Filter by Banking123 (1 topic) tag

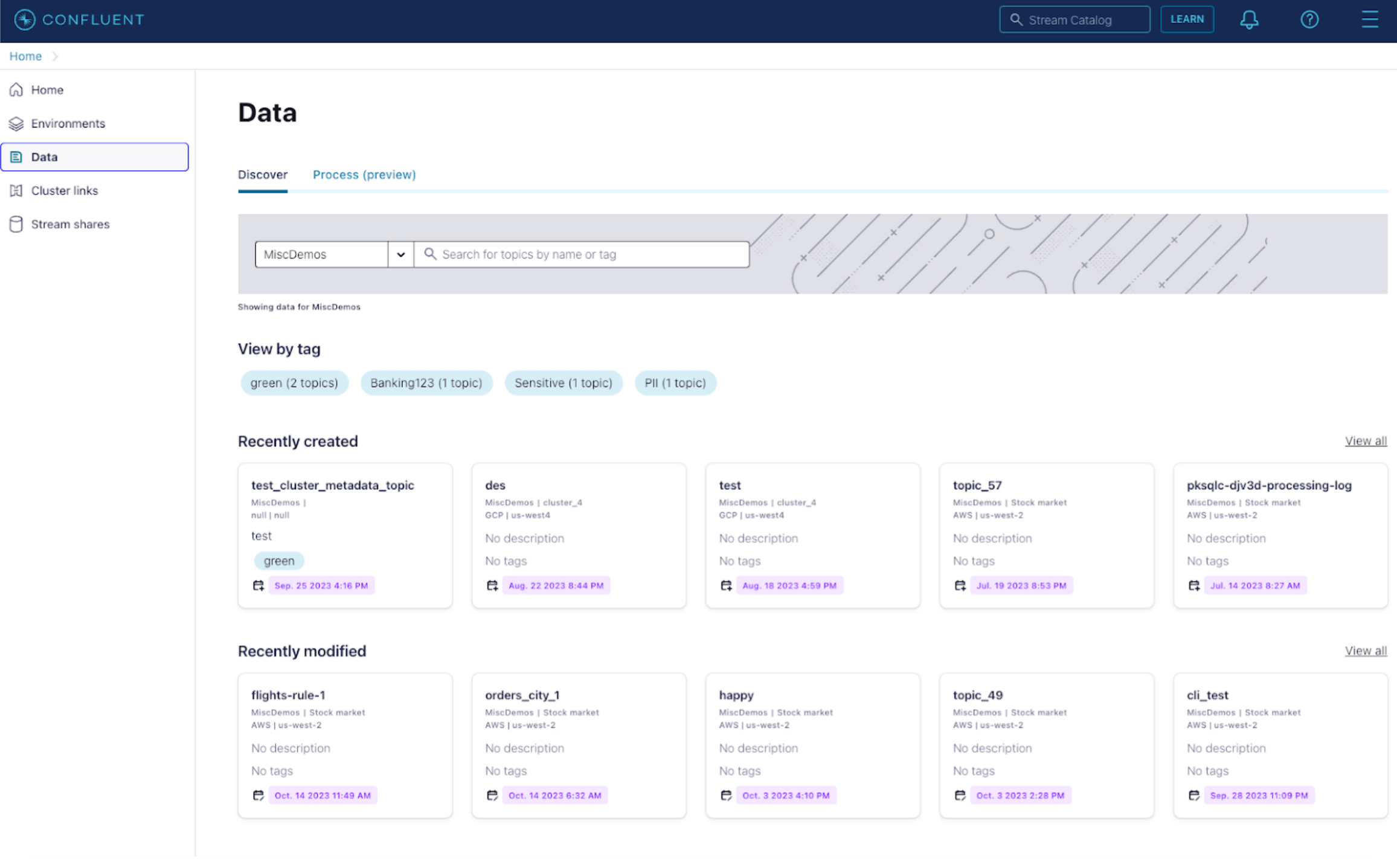click(426, 383)
